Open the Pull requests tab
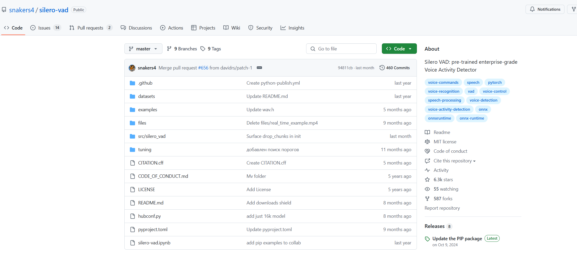The image size is (577, 253). (x=91, y=28)
